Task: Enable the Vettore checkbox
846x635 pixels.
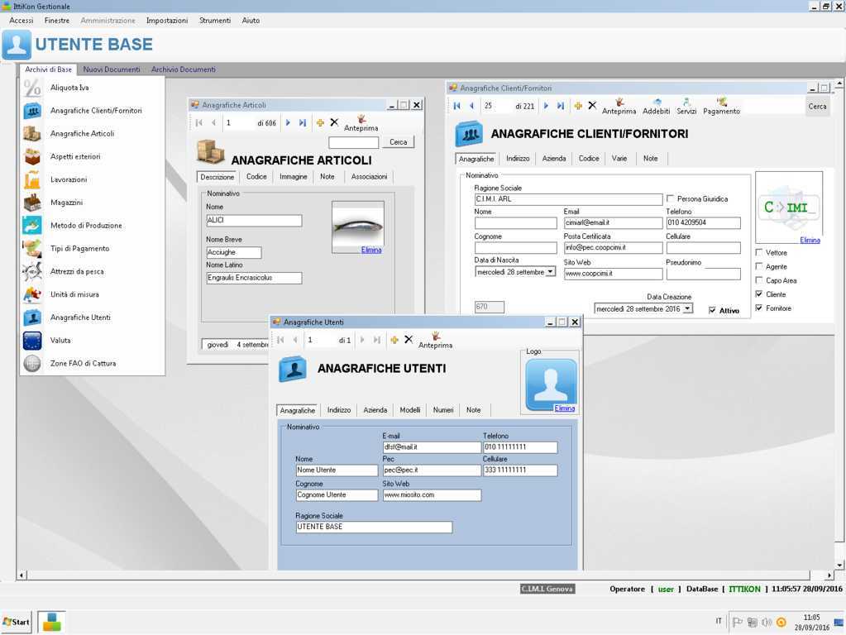Action: tap(759, 252)
